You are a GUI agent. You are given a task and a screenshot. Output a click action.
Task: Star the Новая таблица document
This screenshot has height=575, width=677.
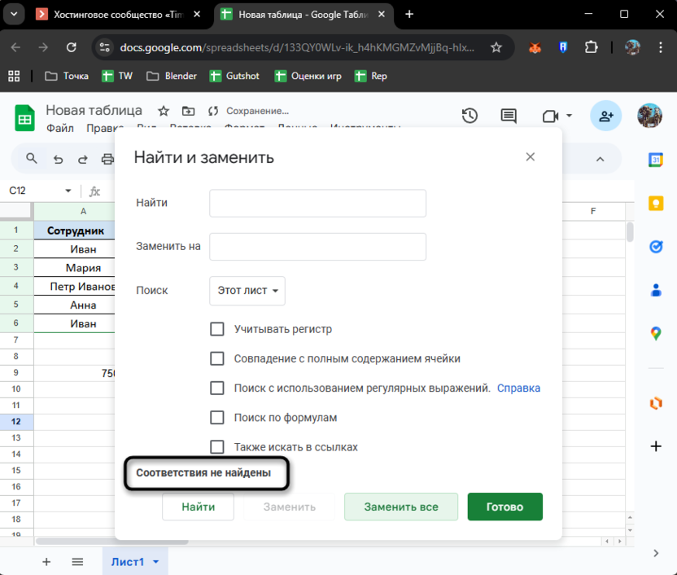pos(164,111)
